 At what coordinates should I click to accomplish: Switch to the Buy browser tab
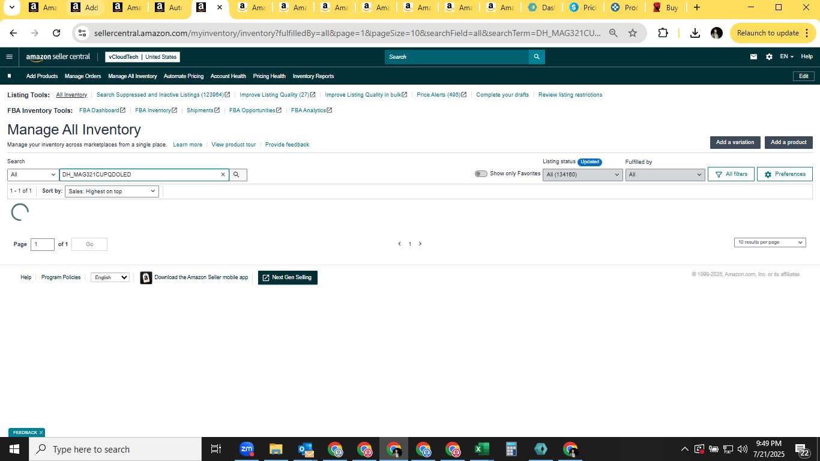[665, 8]
